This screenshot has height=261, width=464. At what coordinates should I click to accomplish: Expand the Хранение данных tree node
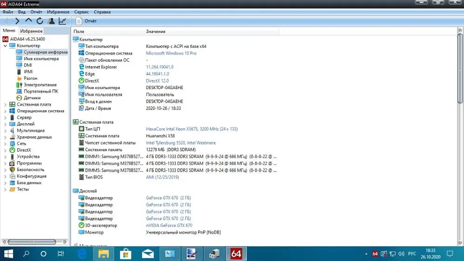[5, 137]
